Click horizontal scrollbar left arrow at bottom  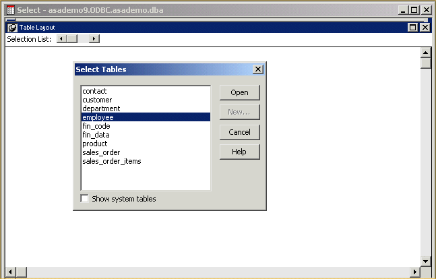click(11, 272)
